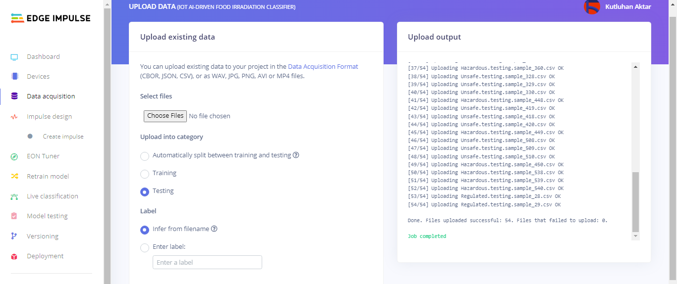
Task: Click the upload output scrollbar down arrow
Action: tap(635, 237)
